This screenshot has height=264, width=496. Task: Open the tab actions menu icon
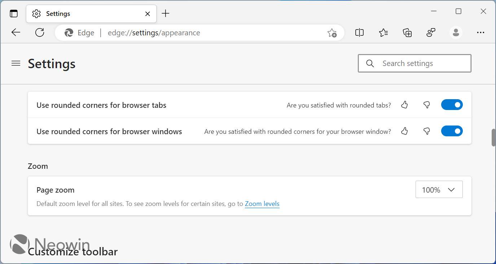pos(13,13)
